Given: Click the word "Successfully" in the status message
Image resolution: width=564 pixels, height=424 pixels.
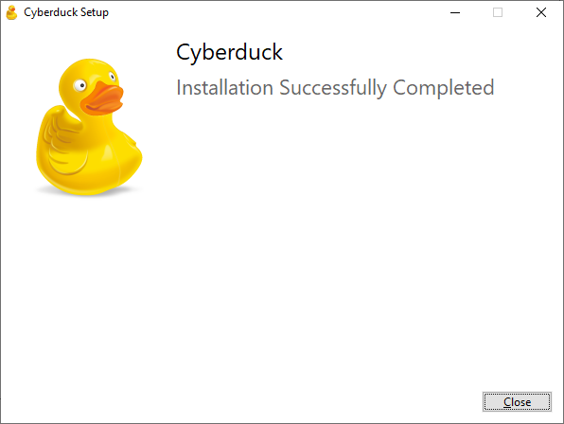Looking at the screenshot, I should point(333,88).
